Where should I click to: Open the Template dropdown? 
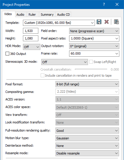pos(59,23)
